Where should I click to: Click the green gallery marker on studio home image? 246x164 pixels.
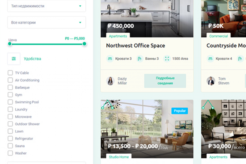107,104
